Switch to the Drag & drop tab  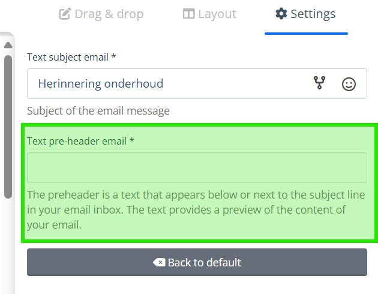[x=101, y=14]
